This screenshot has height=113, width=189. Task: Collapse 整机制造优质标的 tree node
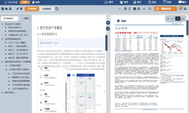coord(2,62)
